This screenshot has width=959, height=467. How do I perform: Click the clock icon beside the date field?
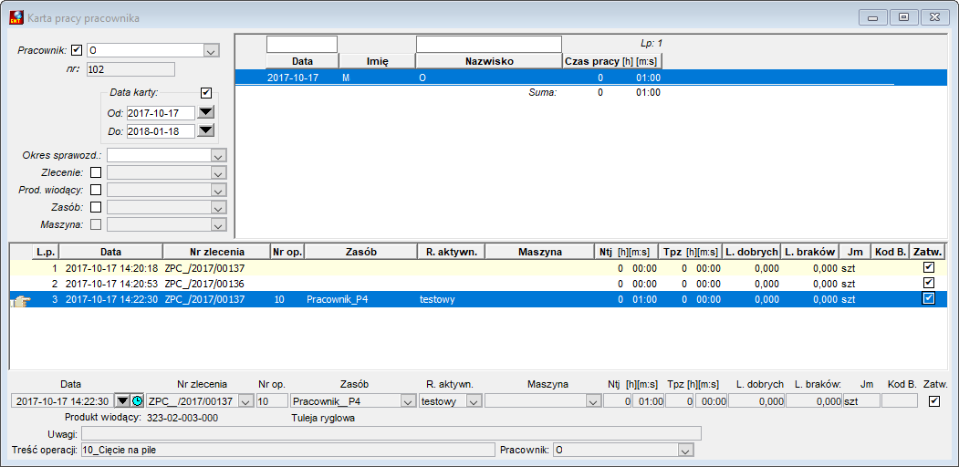138,401
